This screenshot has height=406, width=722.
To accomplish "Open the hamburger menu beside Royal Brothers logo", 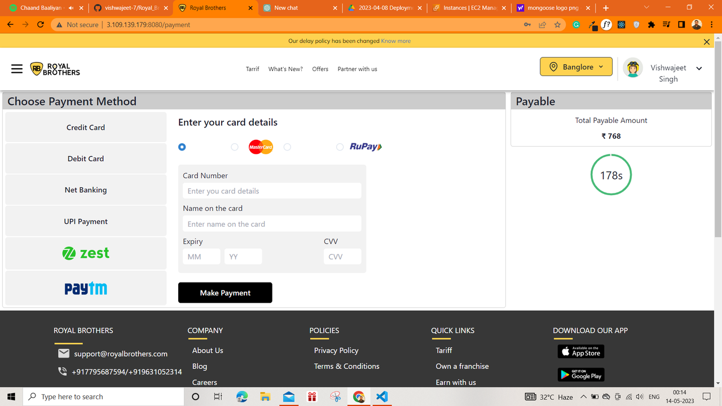I will click(x=17, y=69).
